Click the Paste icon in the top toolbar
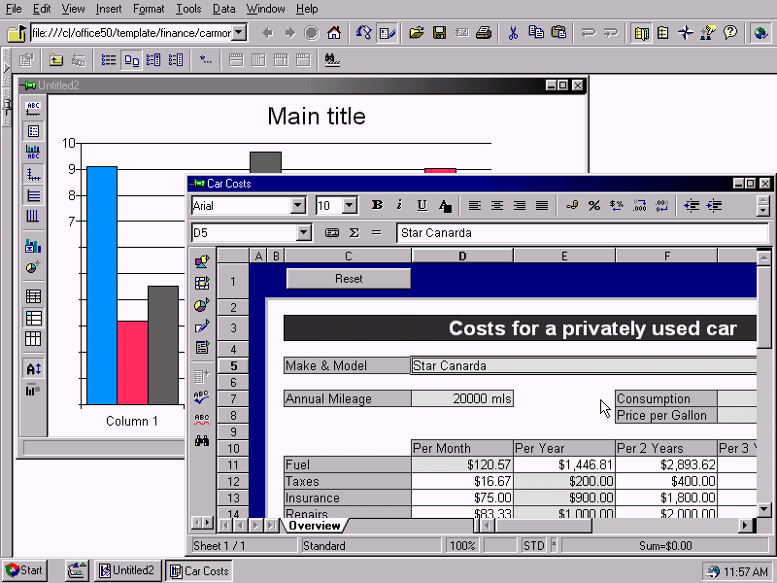The height and width of the screenshot is (583, 777). point(558,32)
